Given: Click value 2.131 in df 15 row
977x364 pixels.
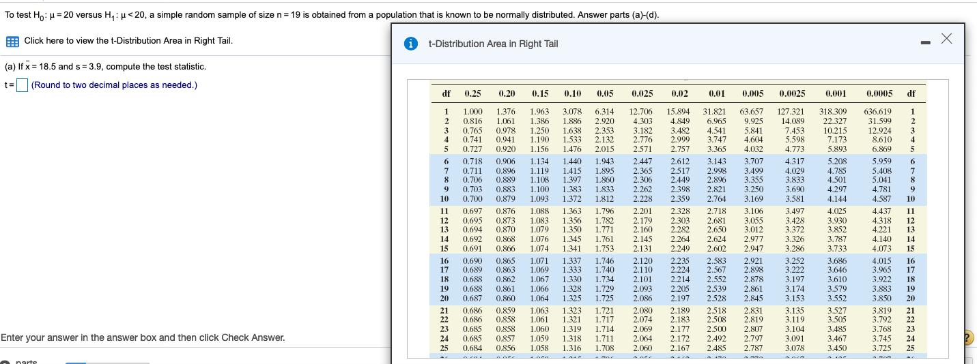Looking at the screenshot, I should point(642,249).
